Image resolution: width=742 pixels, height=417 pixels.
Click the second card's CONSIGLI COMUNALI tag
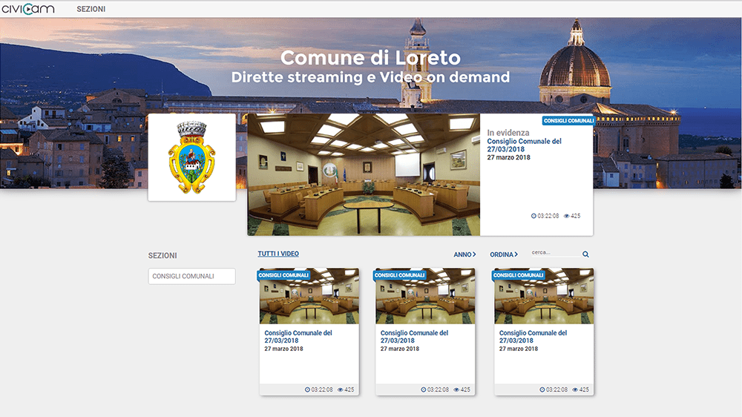pos(400,275)
